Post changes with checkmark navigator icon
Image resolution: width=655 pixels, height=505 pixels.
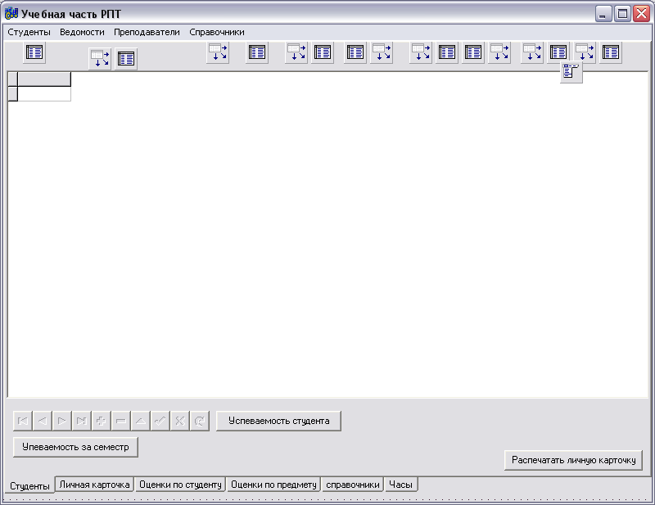[x=160, y=421]
